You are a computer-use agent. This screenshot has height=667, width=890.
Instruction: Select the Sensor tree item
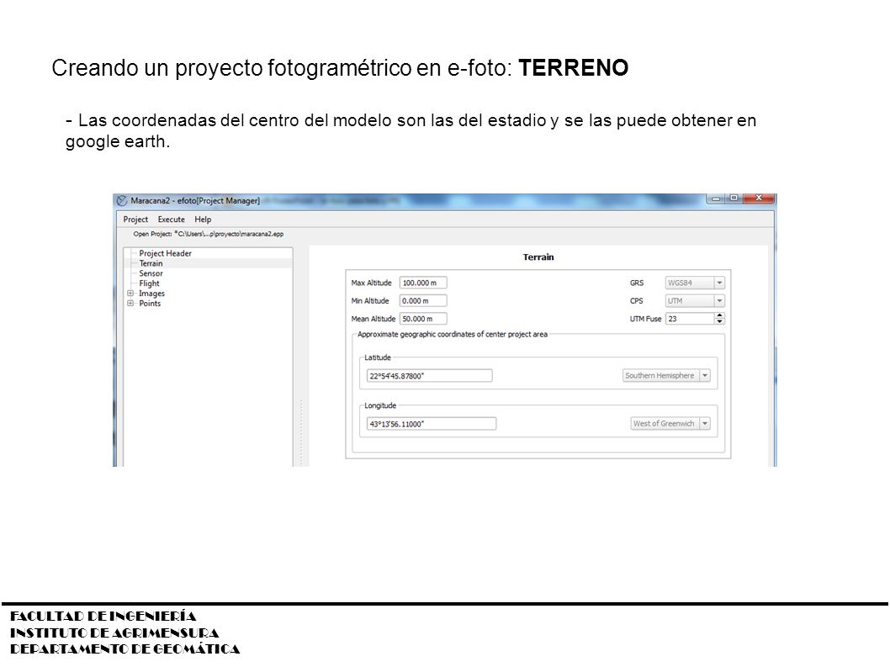click(x=151, y=273)
